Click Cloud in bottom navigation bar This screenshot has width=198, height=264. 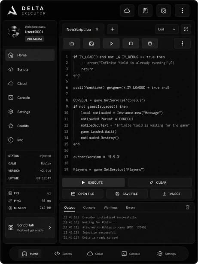pyautogui.click(x=95, y=254)
